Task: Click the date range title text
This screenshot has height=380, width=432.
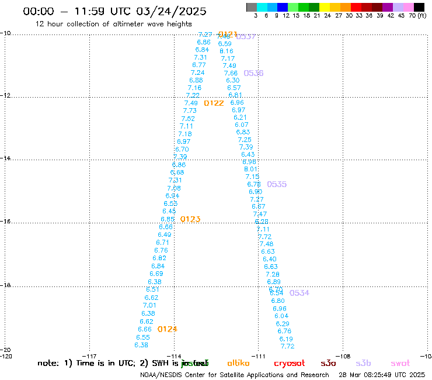Action: pyautogui.click(x=114, y=11)
